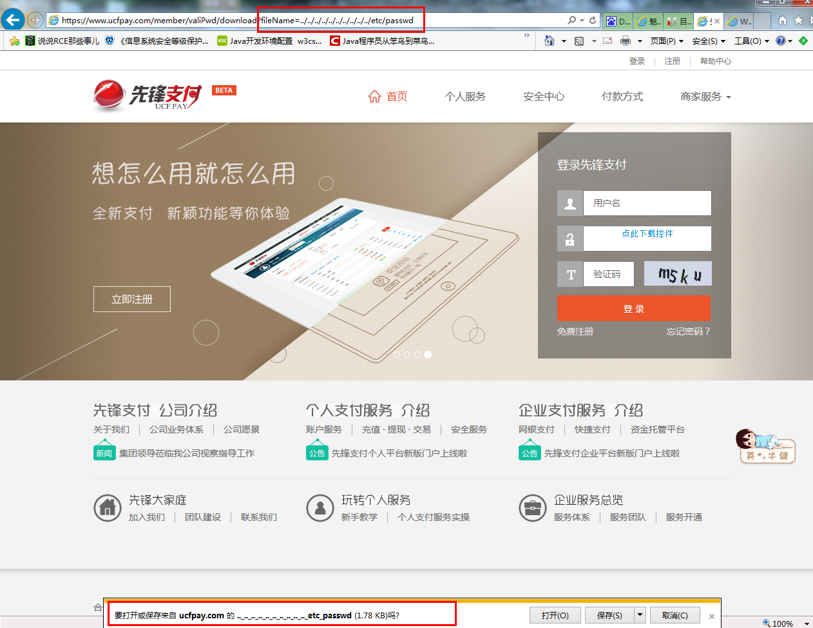Image resolution: width=813 pixels, height=628 pixels.
Task: Click the captcha image to refresh
Action: pyautogui.click(x=678, y=274)
